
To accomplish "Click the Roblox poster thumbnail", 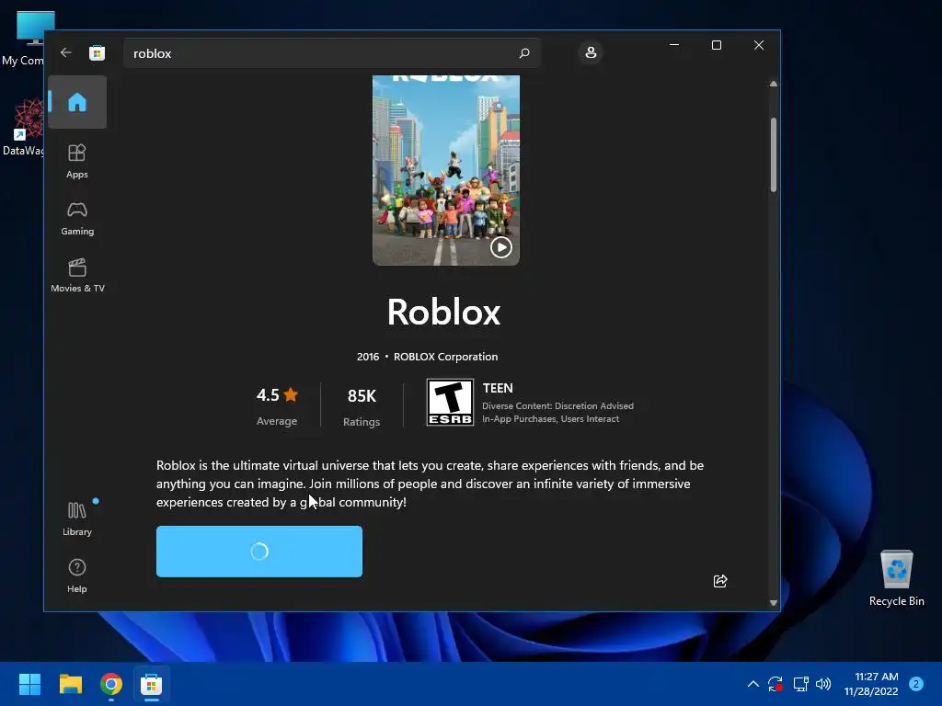I will click(446, 170).
